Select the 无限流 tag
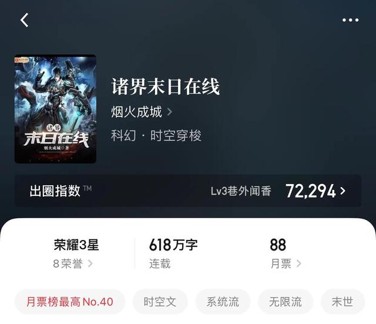 point(286,302)
